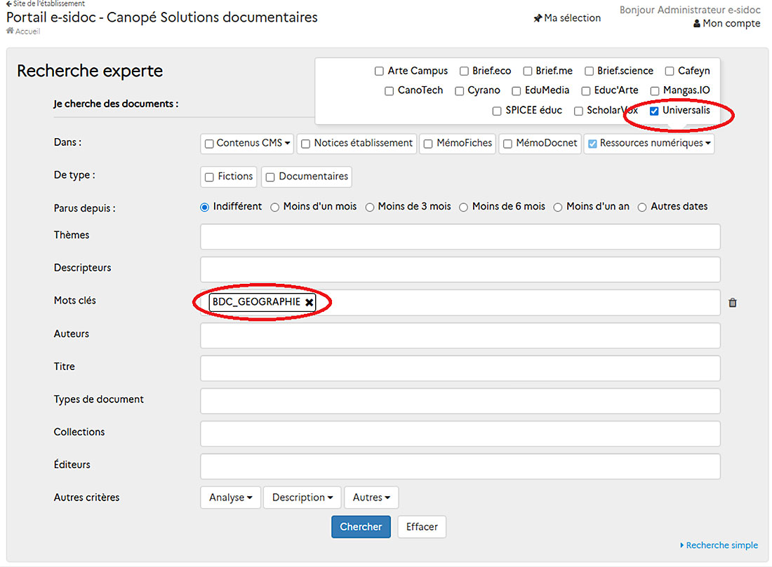Click the Chercher button
This screenshot has height=567, width=772.
pyautogui.click(x=361, y=526)
